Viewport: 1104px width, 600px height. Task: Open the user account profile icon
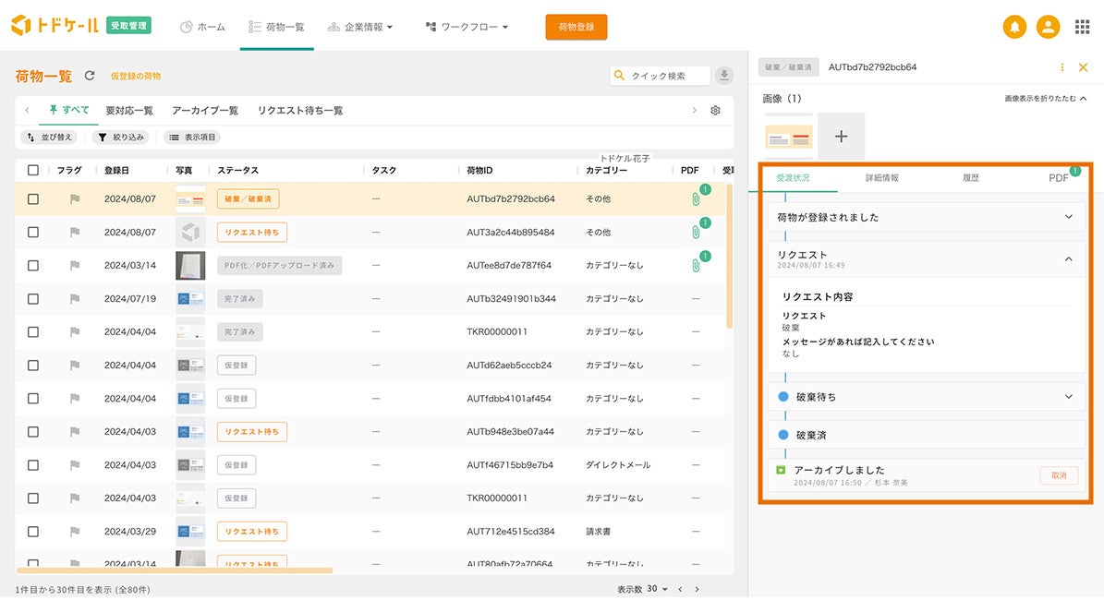[x=1048, y=27]
